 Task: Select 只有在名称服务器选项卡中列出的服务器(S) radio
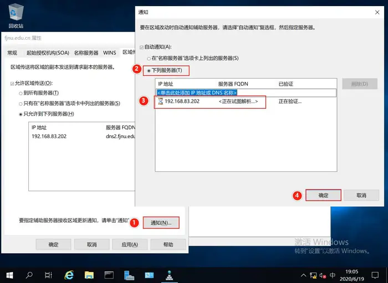tap(21, 104)
